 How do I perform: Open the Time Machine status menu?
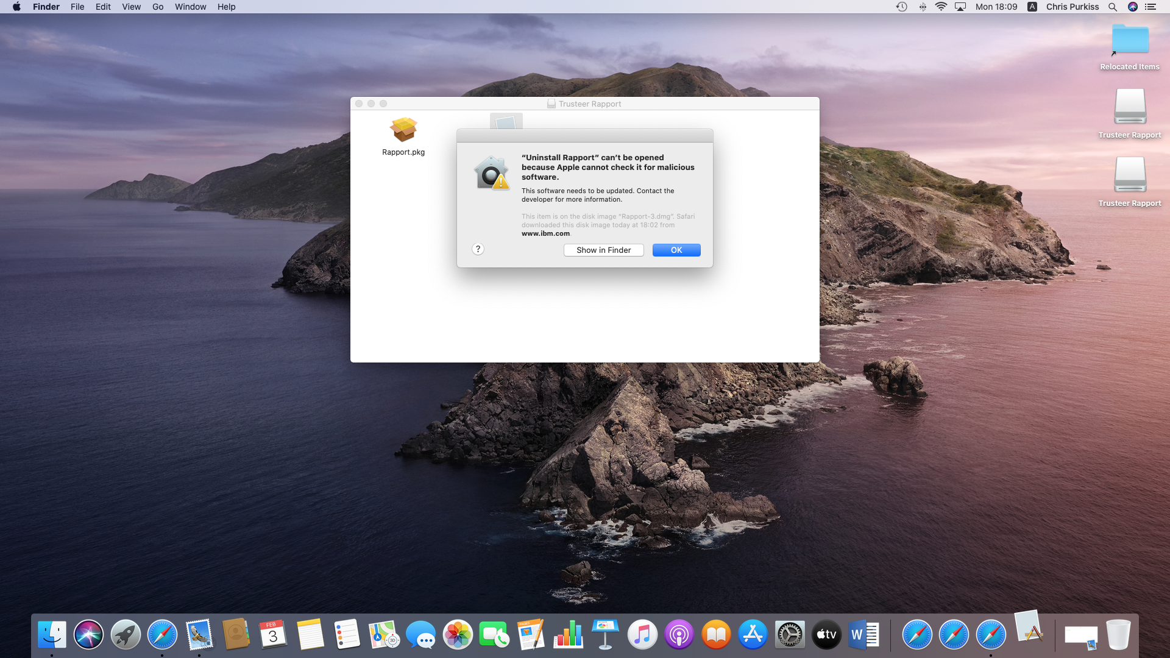click(901, 7)
